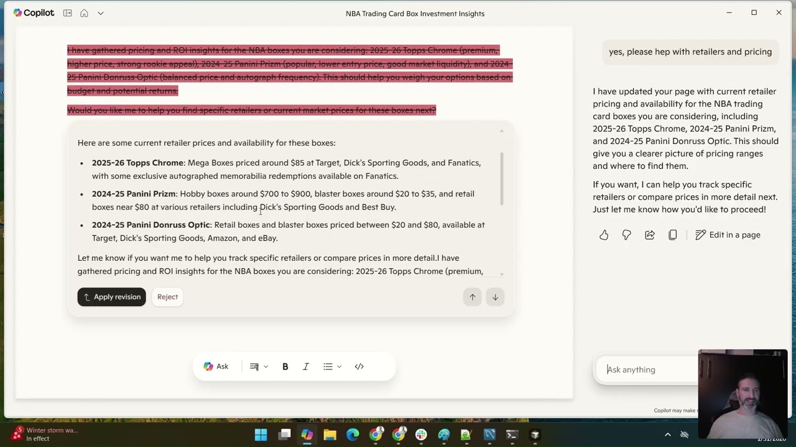Open Slack from the taskbar

pos(421,435)
